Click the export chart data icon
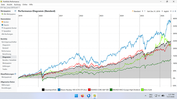 (x=173, y=11)
